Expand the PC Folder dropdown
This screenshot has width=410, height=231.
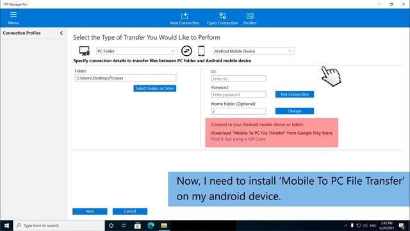pos(136,51)
